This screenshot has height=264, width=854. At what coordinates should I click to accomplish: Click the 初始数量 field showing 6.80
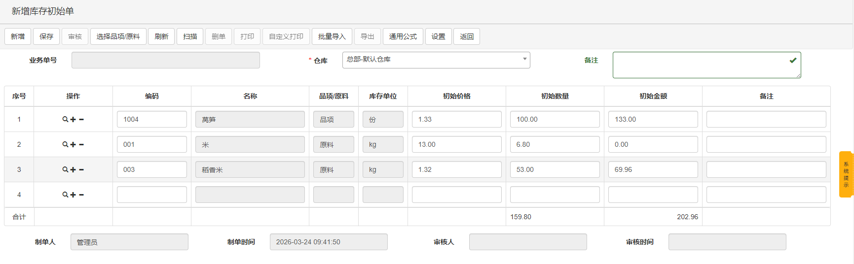click(555, 144)
